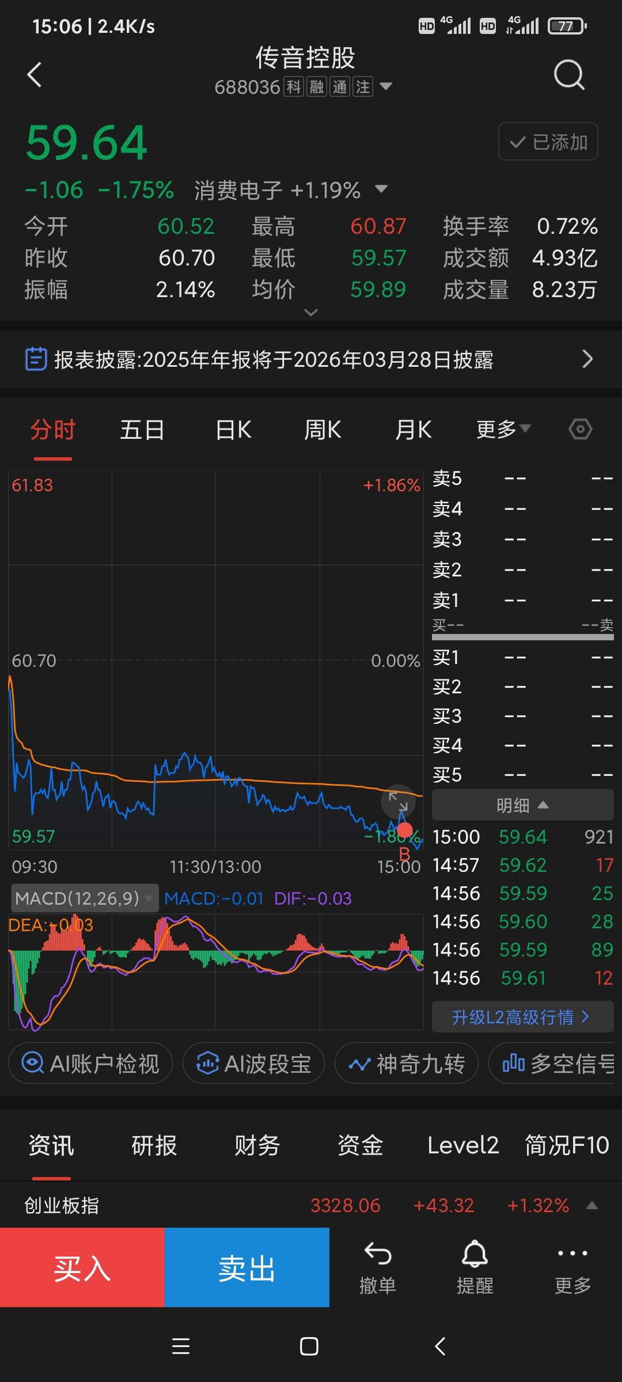Tap the 创业板指 3328.06 value
The height and width of the screenshot is (1382, 622).
pyautogui.click(x=346, y=1205)
